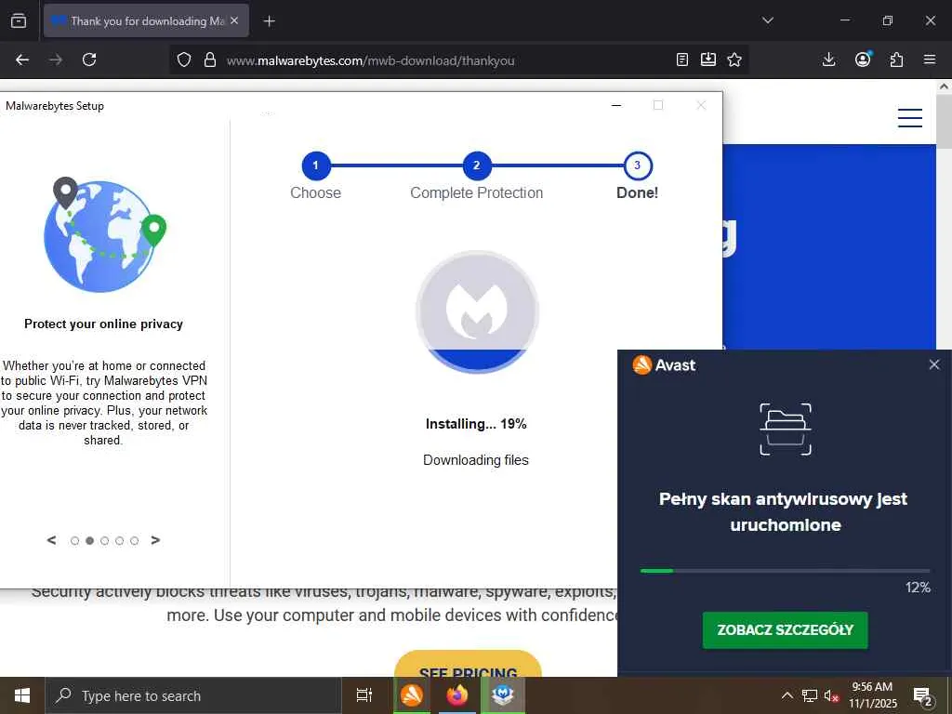Open the Firefox account icon
Screen dimensions: 952x714
pyautogui.click(x=863, y=59)
